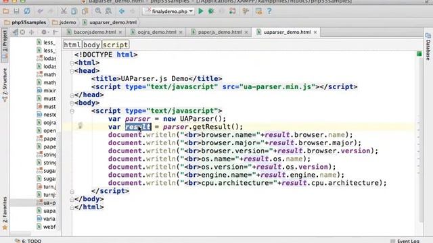Screen dimensions: 433x243
Task: Toggle the Database tool window
Action: tap(428, 47)
